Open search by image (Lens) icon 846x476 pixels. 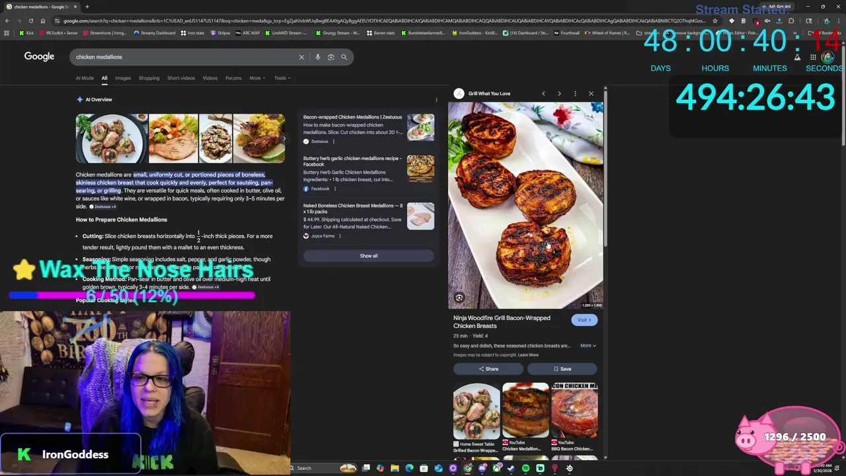330,57
